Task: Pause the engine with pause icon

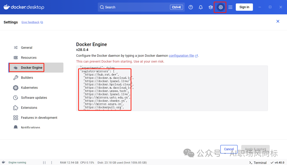Action: (x=44, y=162)
